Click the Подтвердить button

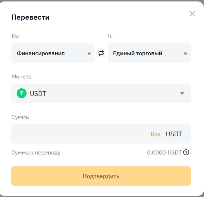(x=101, y=176)
